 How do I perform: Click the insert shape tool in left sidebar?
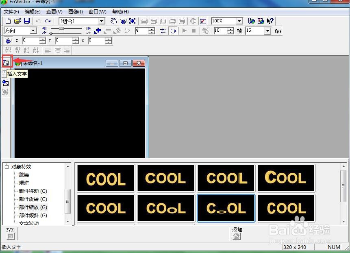click(x=6, y=83)
